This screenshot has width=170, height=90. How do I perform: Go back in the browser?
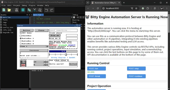coord(88,8)
